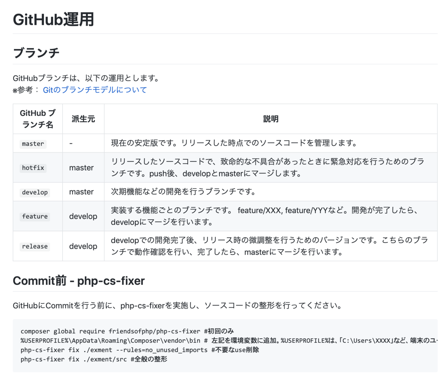Click the ※参考: label text
The image size is (447, 383).
pyautogui.click(x=26, y=90)
